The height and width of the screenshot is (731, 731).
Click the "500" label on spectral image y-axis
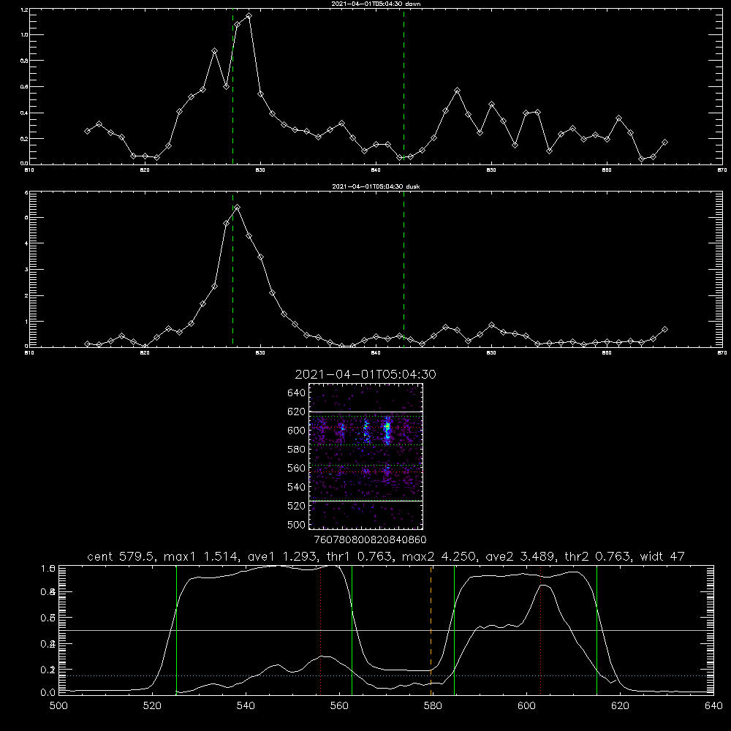pos(296,525)
